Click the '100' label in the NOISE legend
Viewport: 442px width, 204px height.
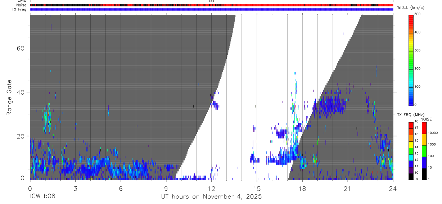tap(431, 156)
